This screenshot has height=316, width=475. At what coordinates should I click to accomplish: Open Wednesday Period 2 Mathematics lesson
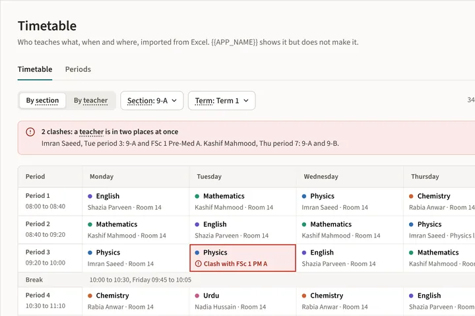(350, 230)
